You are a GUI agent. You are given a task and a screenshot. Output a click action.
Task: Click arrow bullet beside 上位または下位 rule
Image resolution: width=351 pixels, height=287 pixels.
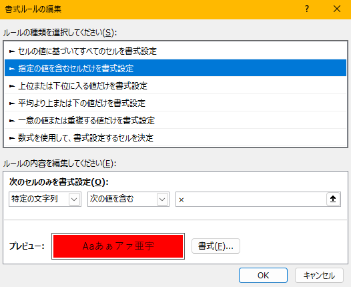[12, 86]
